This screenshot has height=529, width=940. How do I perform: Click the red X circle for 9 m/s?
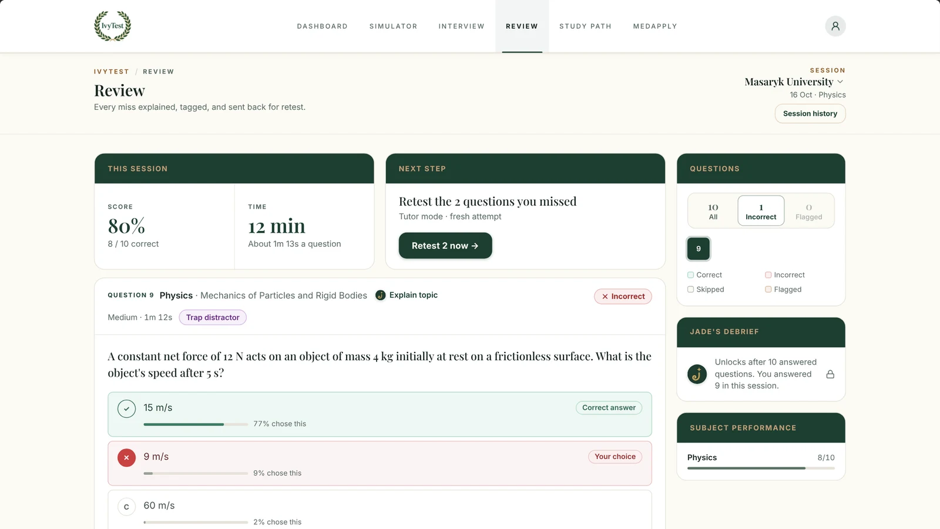coord(126,457)
